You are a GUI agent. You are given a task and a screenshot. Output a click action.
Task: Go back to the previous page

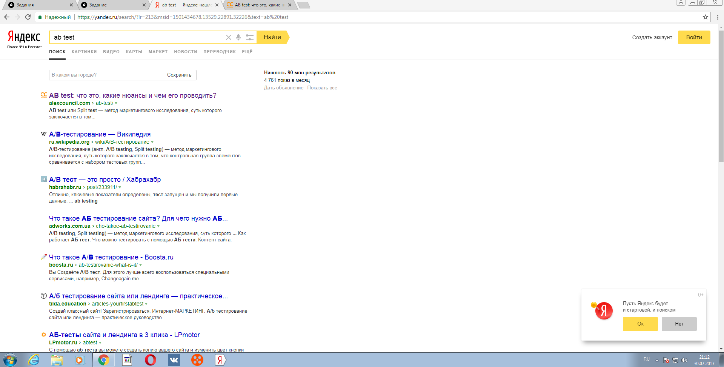[7, 17]
